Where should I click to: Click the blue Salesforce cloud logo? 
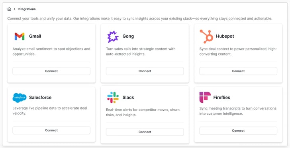pos(20,98)
